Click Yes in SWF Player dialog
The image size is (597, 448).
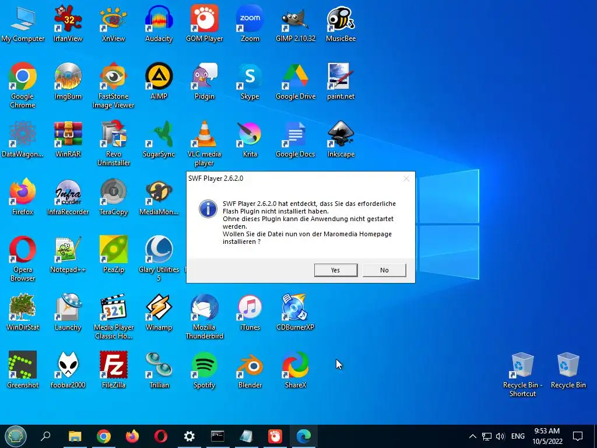click(335, 270)
